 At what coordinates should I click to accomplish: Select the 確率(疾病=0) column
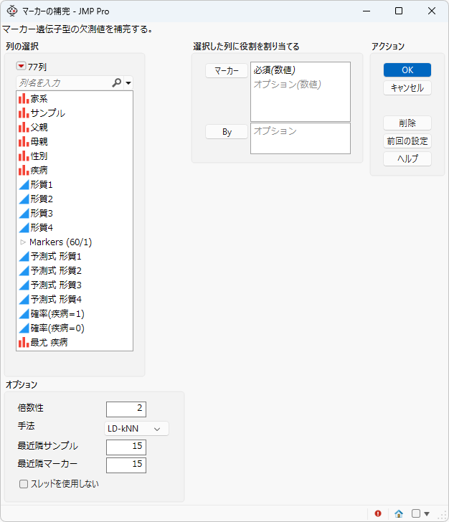click(75, 328)
